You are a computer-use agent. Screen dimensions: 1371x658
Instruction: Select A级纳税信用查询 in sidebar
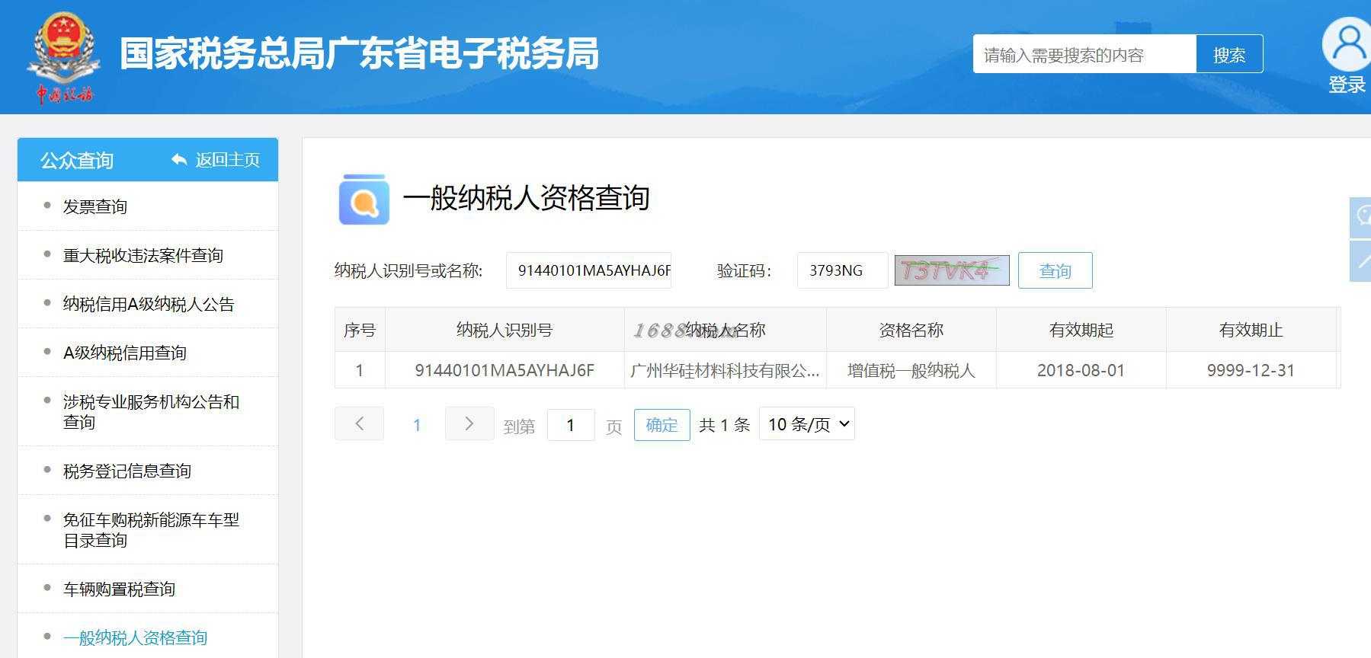point(125,353)
